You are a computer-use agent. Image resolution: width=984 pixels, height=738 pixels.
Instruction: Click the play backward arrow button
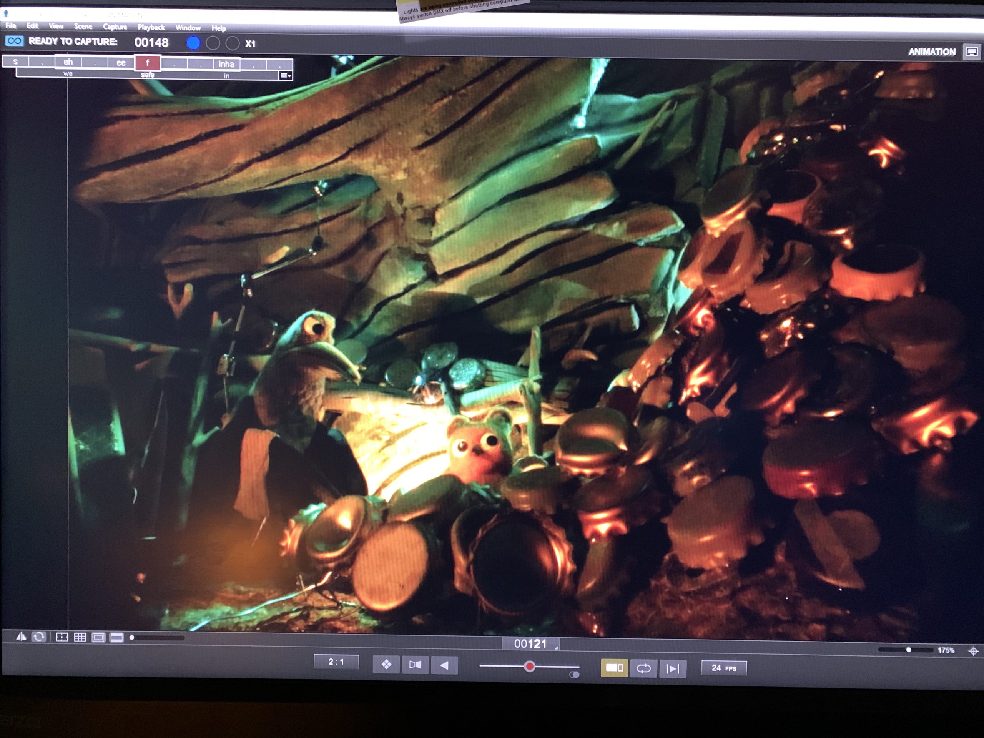click(x=444, y=665)
